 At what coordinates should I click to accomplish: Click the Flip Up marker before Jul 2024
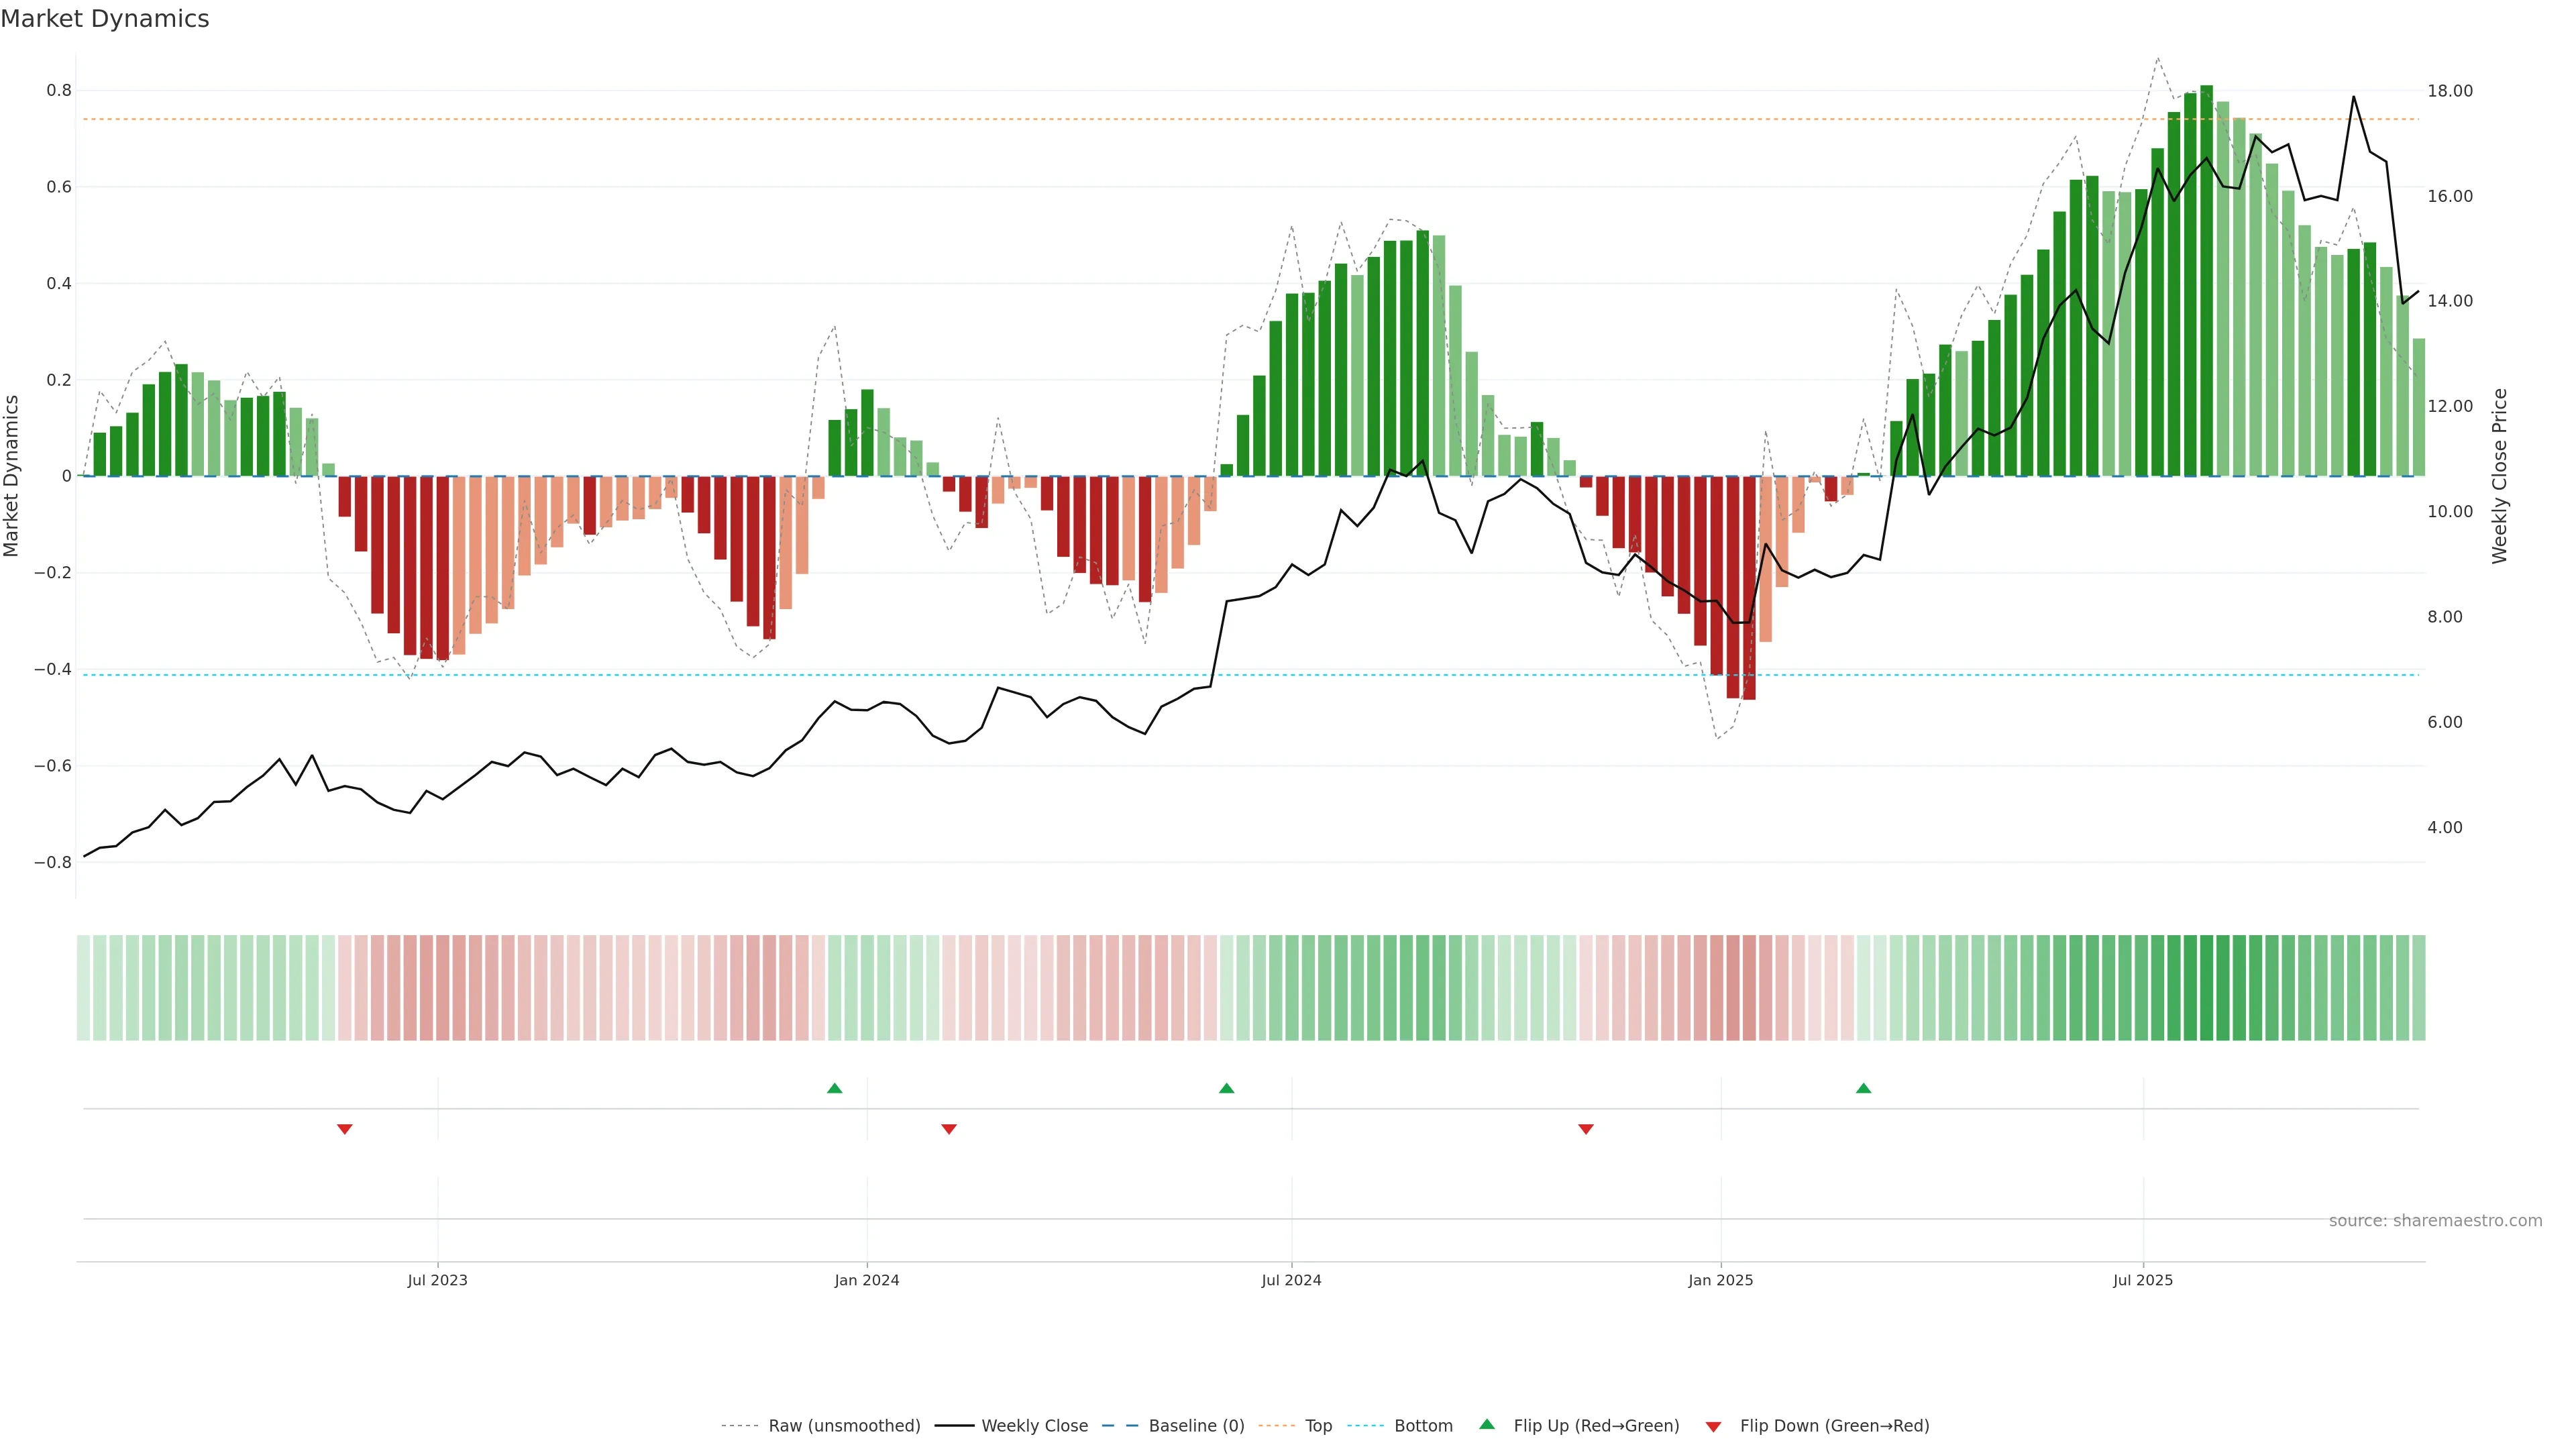1227,1088
